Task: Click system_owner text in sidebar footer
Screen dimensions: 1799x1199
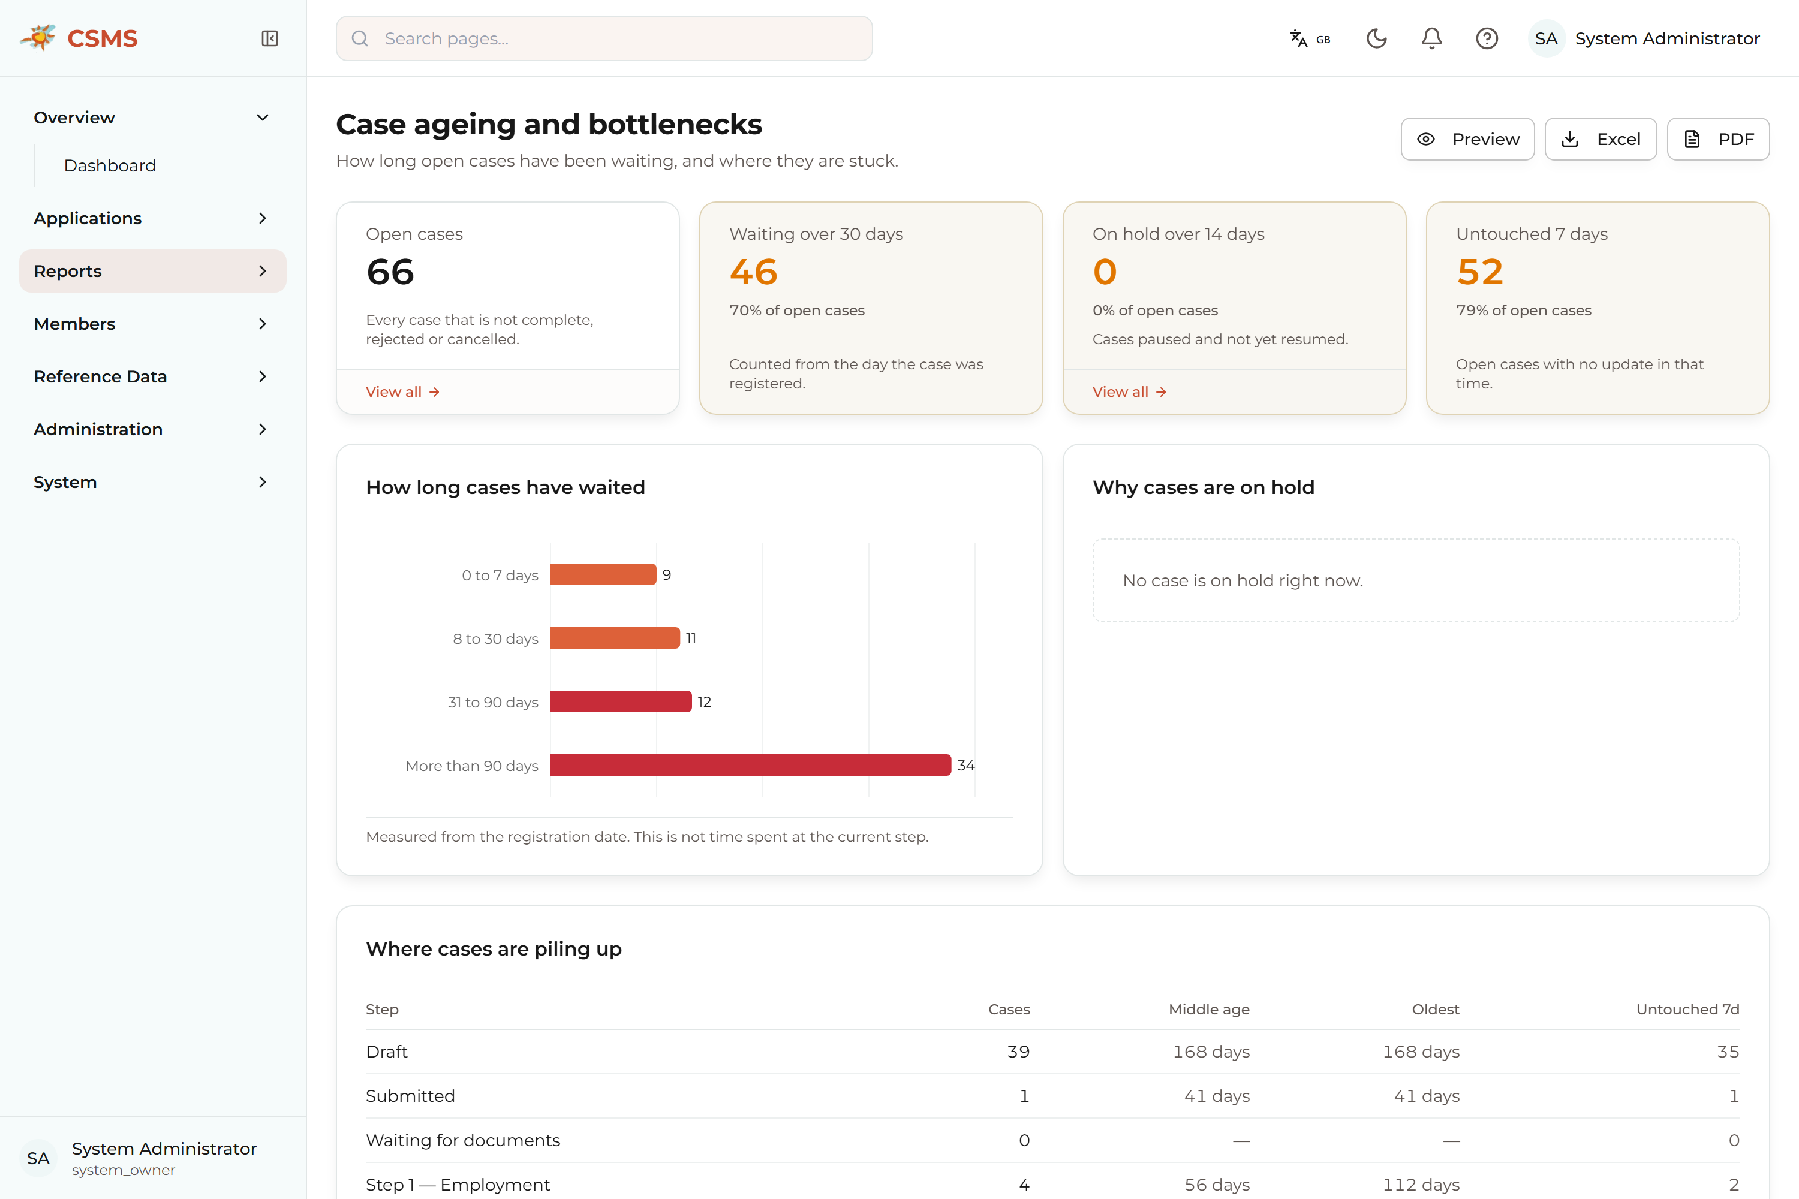Action: coord(123,1170)
